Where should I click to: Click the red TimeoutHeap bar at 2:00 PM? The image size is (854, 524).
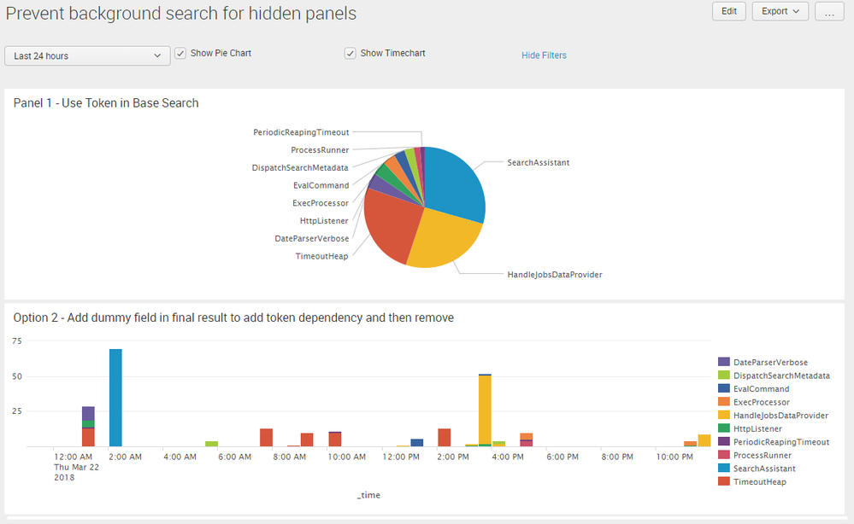click(444, 438)
